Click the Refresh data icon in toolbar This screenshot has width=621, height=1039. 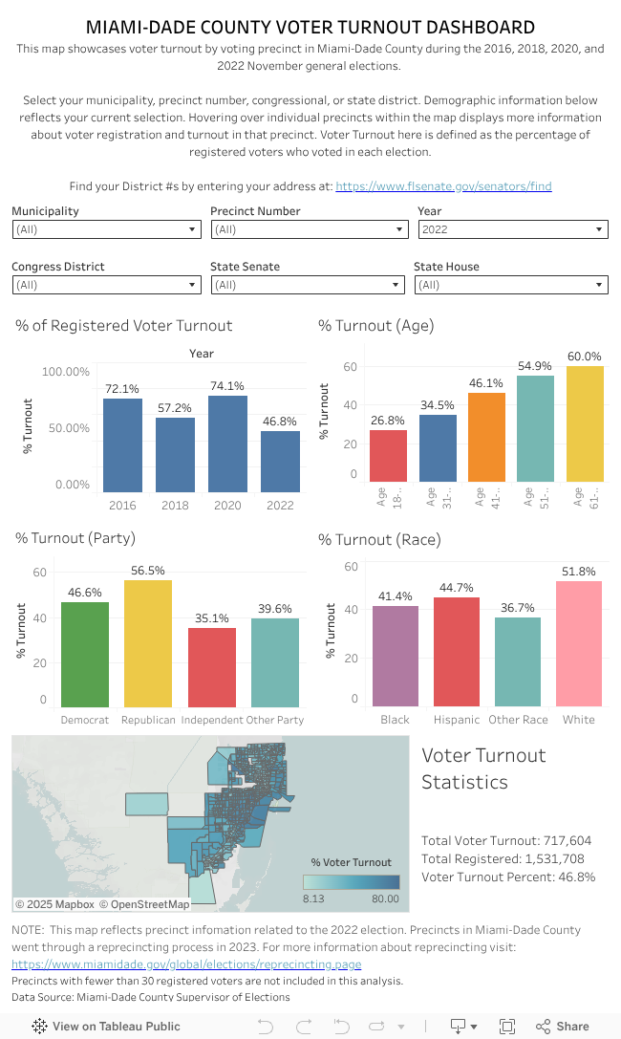(x=375, y=1026)
